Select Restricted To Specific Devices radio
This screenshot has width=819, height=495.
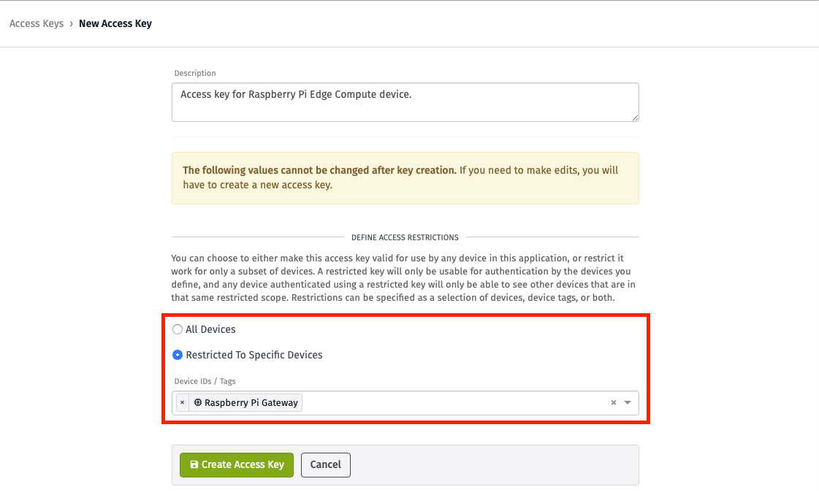(x=178, y=355)
